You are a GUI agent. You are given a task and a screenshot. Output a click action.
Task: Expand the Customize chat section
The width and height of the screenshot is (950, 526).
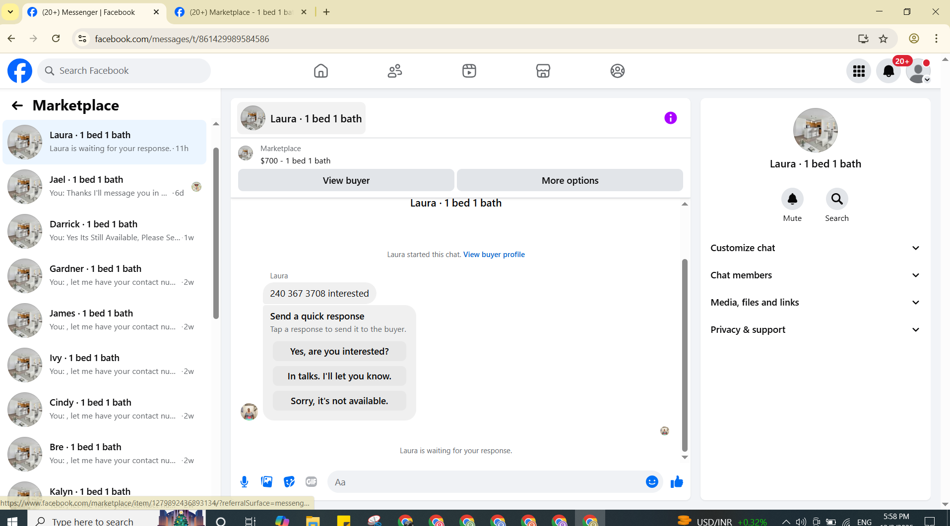[x=815, y=248]
